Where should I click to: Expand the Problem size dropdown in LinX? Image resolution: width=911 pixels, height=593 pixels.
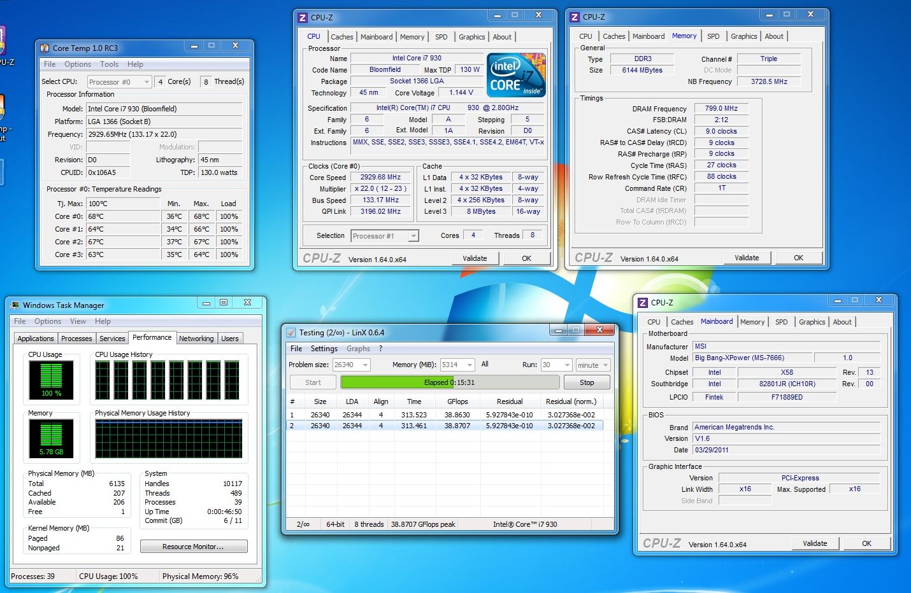pyautogui.click(x=365, y=365)
